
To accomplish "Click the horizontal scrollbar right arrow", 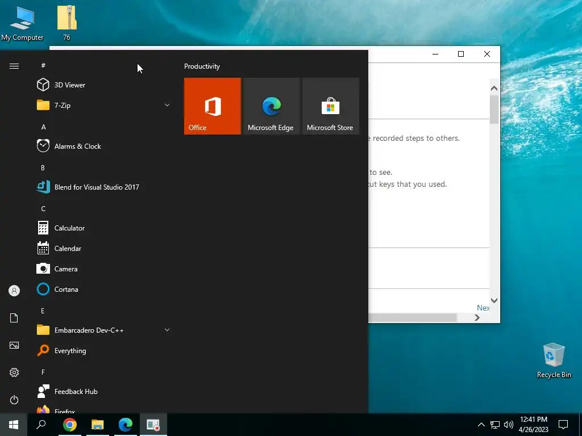I will tap(477, 318).
